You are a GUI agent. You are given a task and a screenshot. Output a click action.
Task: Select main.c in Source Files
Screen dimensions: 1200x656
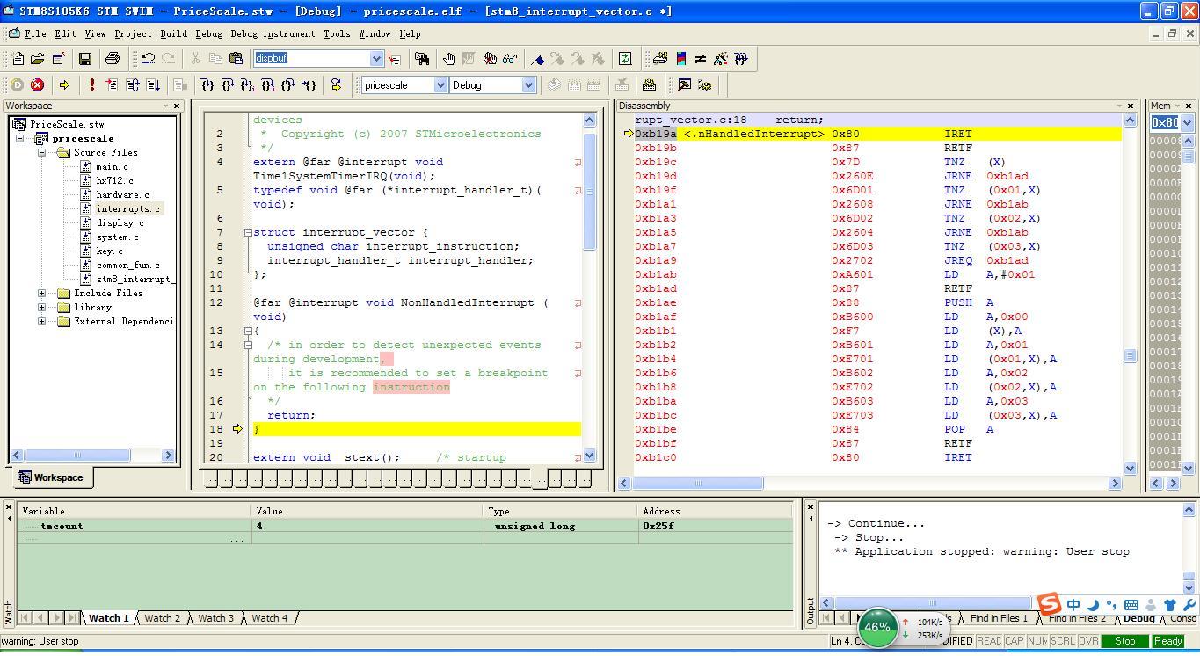(112, 166)
